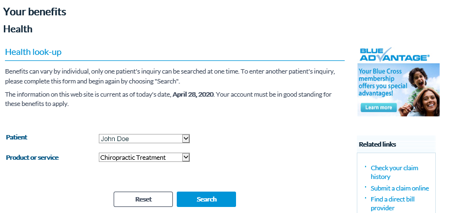Click the Patient field label
Screen dimensions: 449x213
tap(16, 137)
